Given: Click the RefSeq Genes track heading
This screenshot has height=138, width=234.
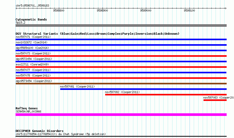Looking at the screenshot, I should (27, 108).
